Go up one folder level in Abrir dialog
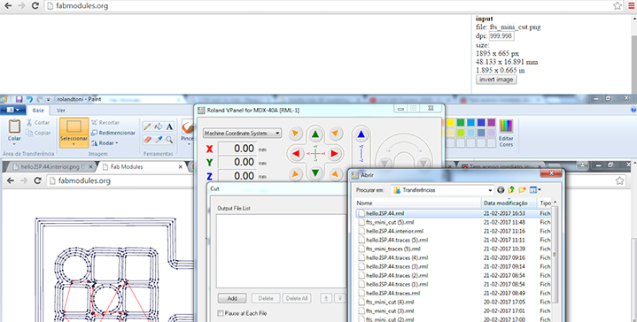This screenshot has width=637, height=322. (x=511, y=190)
